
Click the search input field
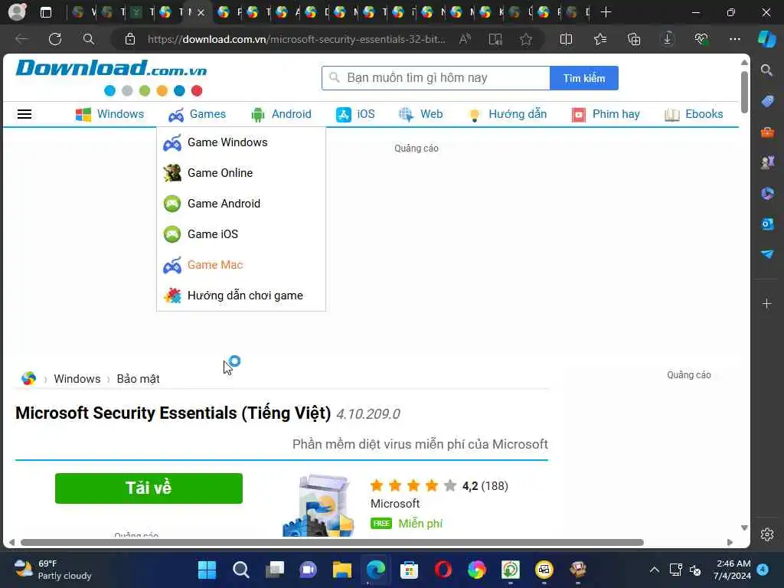(x=436, y=78)
